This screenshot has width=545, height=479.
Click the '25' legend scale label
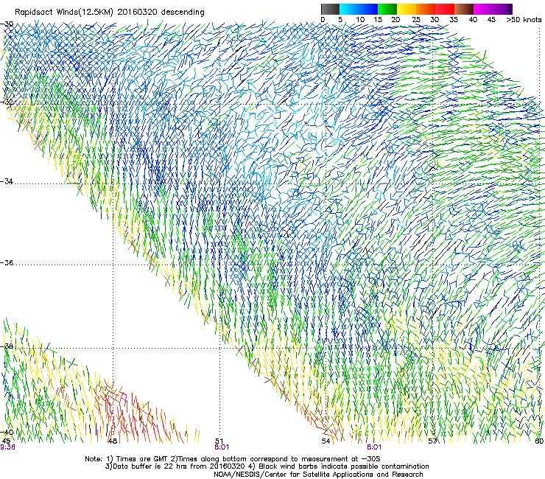[416, 20]
